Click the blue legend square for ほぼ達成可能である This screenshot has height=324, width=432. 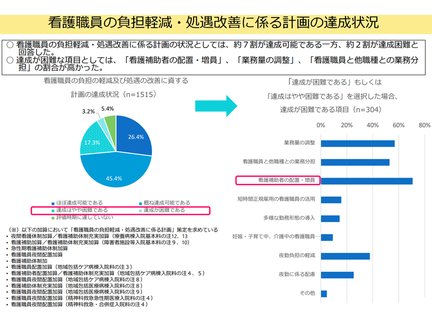pyautogui.click(x=53, y=203)
